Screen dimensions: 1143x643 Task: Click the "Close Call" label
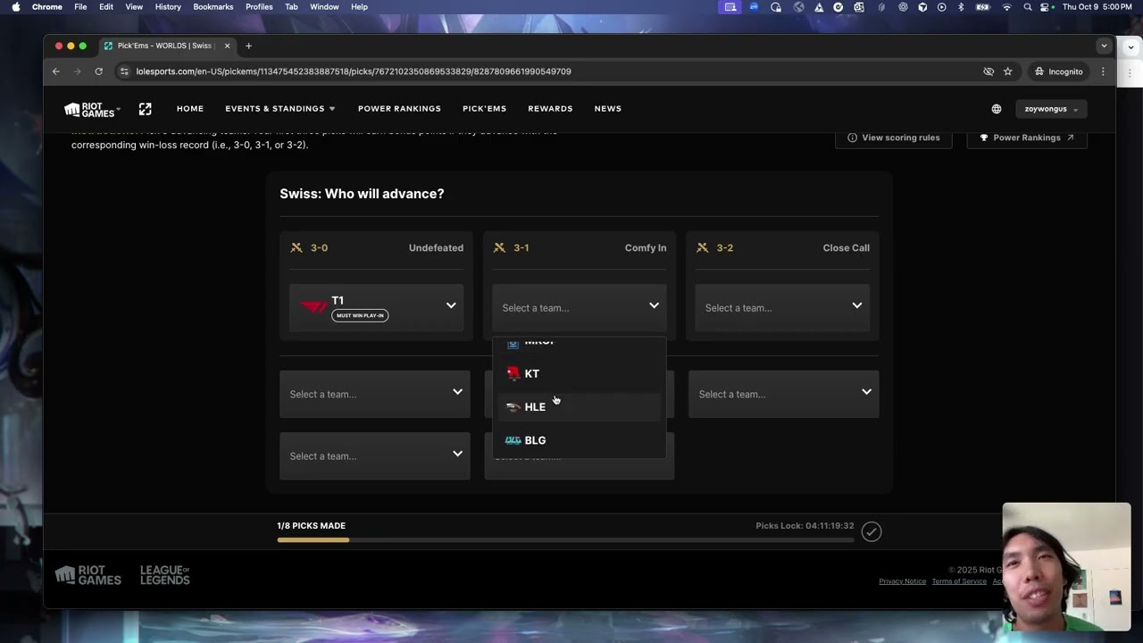tap(847, 248)
